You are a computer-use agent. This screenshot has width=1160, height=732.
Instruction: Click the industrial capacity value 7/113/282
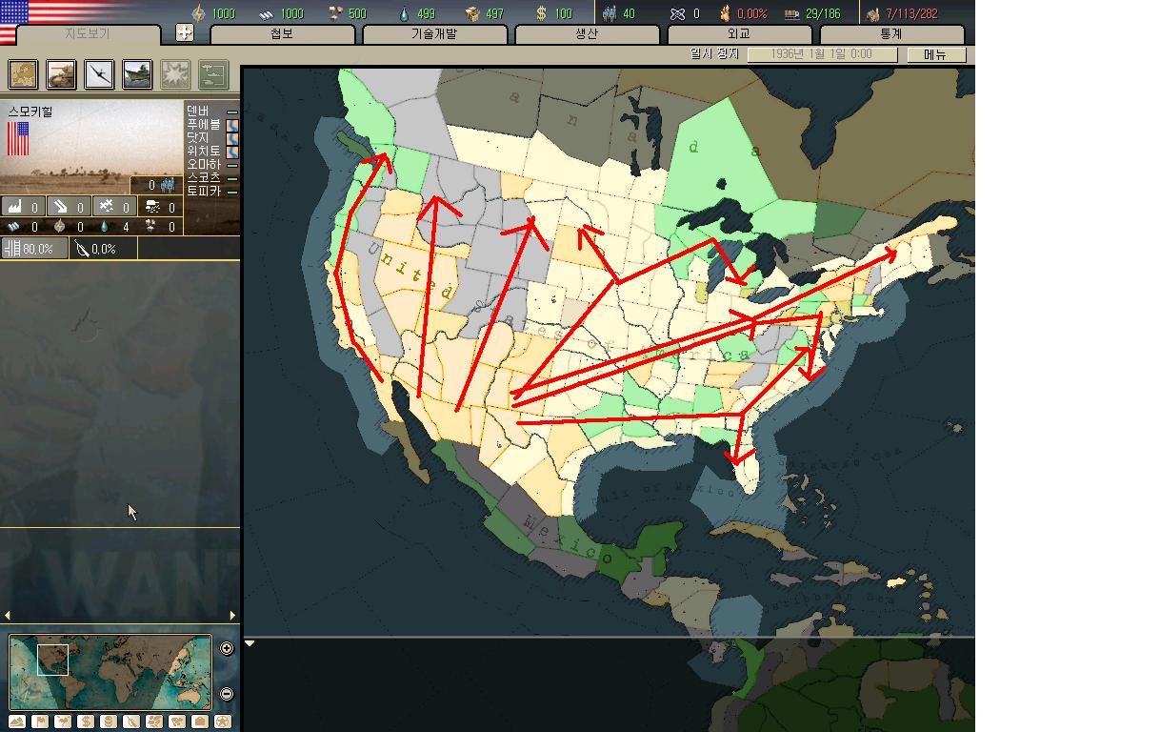(912, 14)
